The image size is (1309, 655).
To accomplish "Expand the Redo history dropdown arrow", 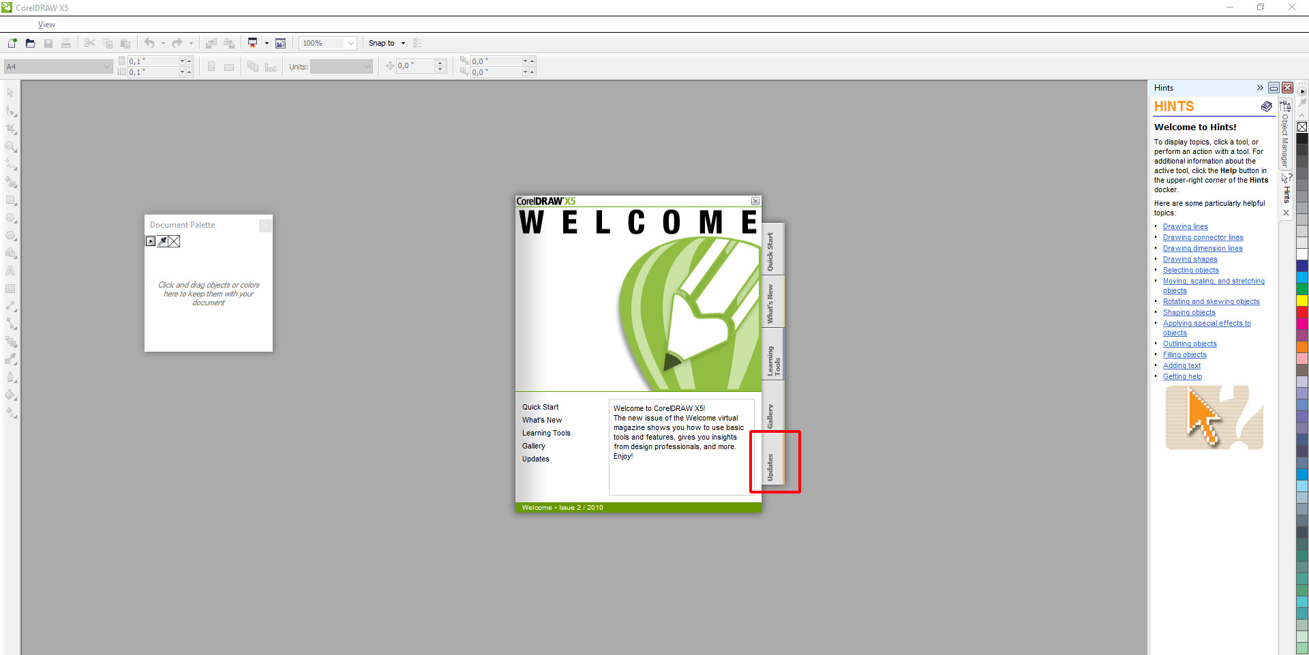I will click(x=191, y=43).
